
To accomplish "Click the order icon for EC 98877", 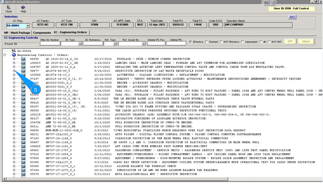I will 23,71.
